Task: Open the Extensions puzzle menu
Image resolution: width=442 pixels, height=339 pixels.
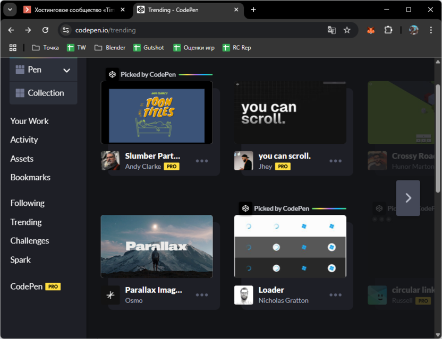Action: click(388, 30)
